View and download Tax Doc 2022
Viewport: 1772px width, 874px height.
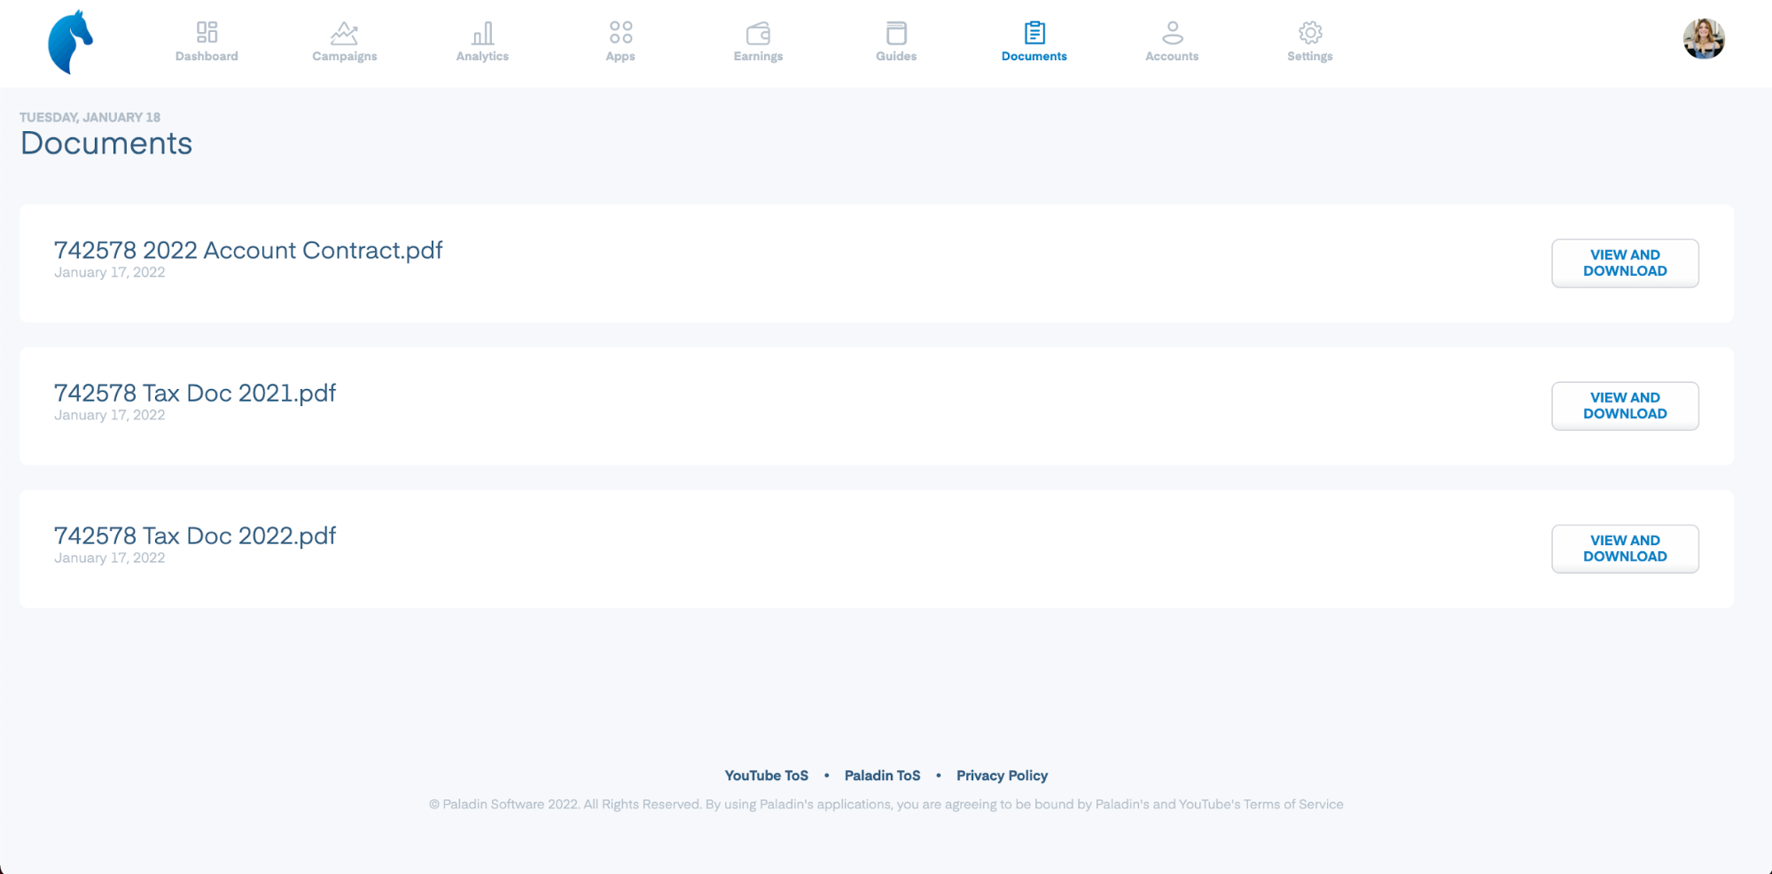tap(1625, 549)
